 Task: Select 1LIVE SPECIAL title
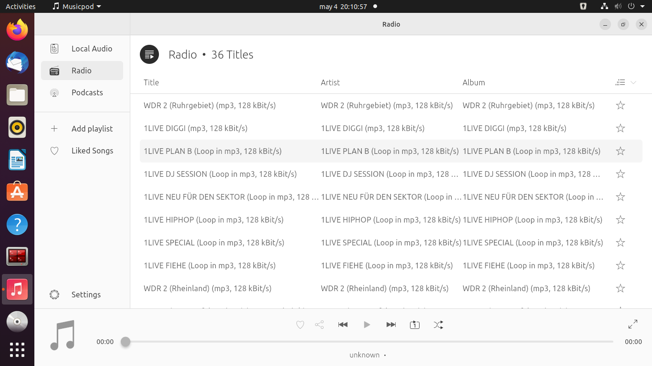click(214, 243)
